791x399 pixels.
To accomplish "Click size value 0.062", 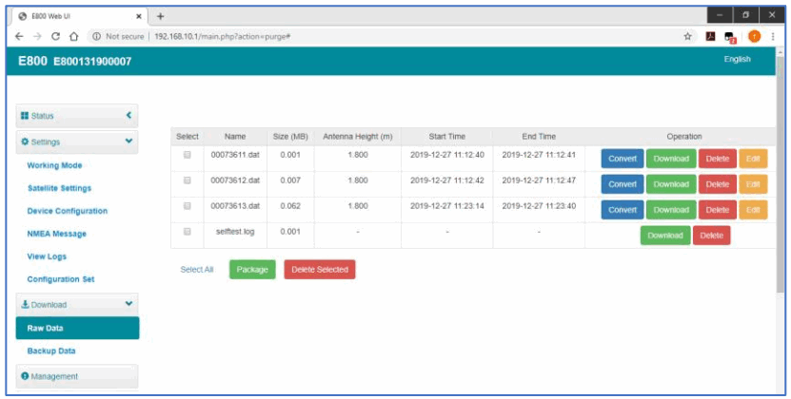I will 290,205.
